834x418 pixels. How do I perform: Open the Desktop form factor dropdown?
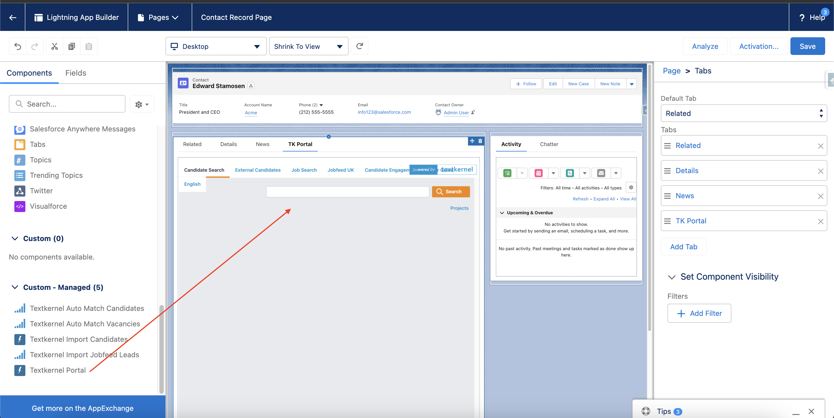pyautogui.click(x=216, y=46)
